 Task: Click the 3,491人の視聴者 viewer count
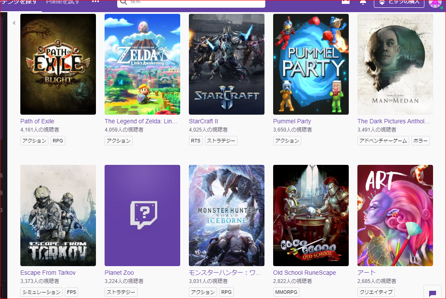click(x=377, y=130)
